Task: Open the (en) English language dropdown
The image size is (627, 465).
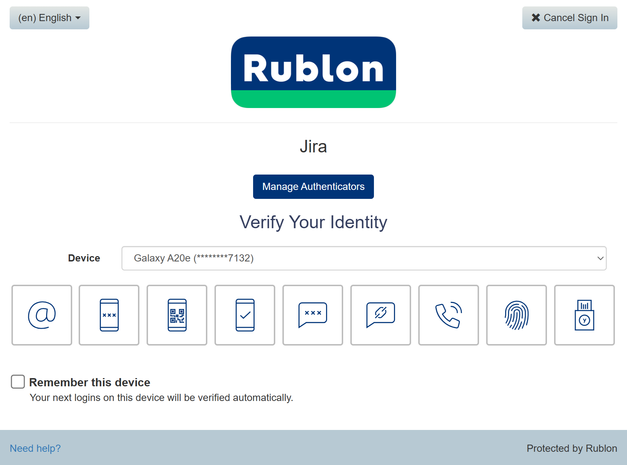Action: [49, 18]
